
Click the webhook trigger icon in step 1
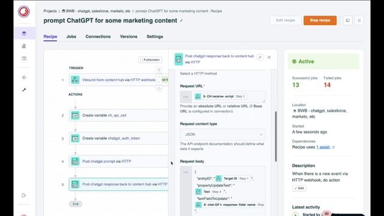[75, 80]
